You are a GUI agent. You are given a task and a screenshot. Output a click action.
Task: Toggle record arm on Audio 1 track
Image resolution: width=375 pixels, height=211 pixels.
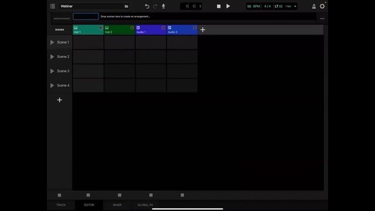(163, 28)
